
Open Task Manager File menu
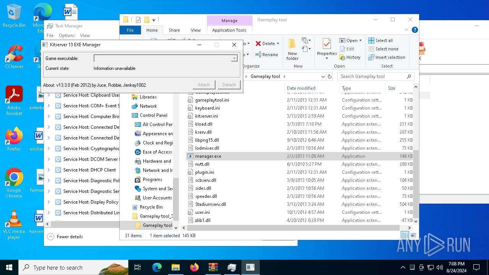coord(50,36)
